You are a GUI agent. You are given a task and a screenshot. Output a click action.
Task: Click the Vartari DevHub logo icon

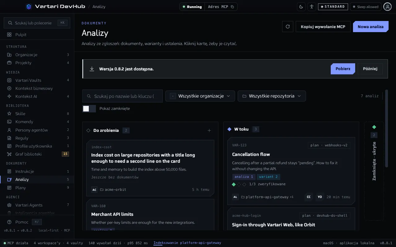pyautogui.click(x=29, y=6)
